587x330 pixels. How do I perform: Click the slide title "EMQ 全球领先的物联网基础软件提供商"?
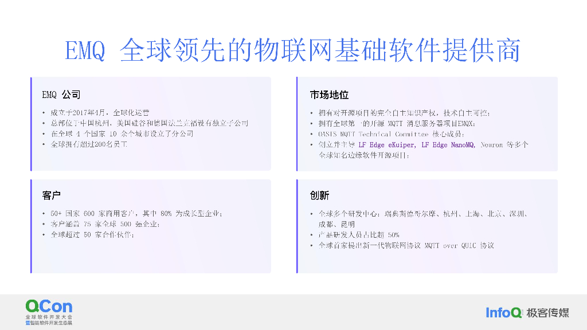[293, 50]
